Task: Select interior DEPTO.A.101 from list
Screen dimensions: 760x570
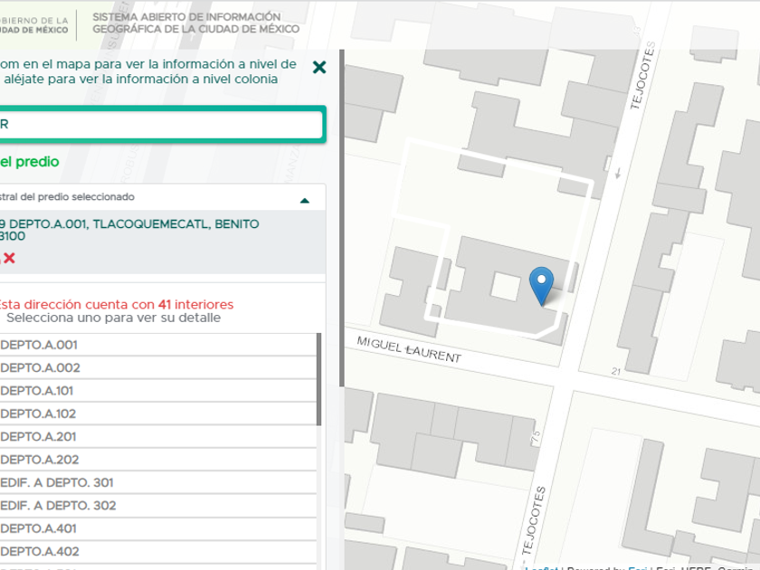Action: [158, 391]
